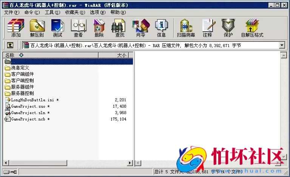This screenshot has height=177, width=290.
Task: Click the 扫描病毒 (Virus Scan) icon
Action: 186,28
